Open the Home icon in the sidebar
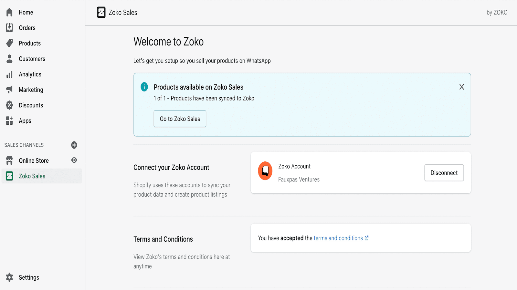This screenshot has height=290, width=517. click(x=10, y=12)
